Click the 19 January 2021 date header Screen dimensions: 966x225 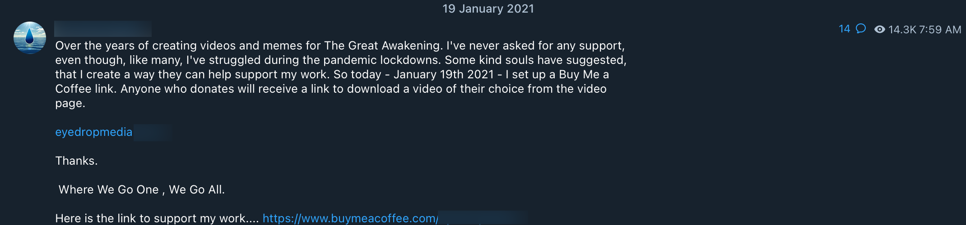(x=488, y=9)
